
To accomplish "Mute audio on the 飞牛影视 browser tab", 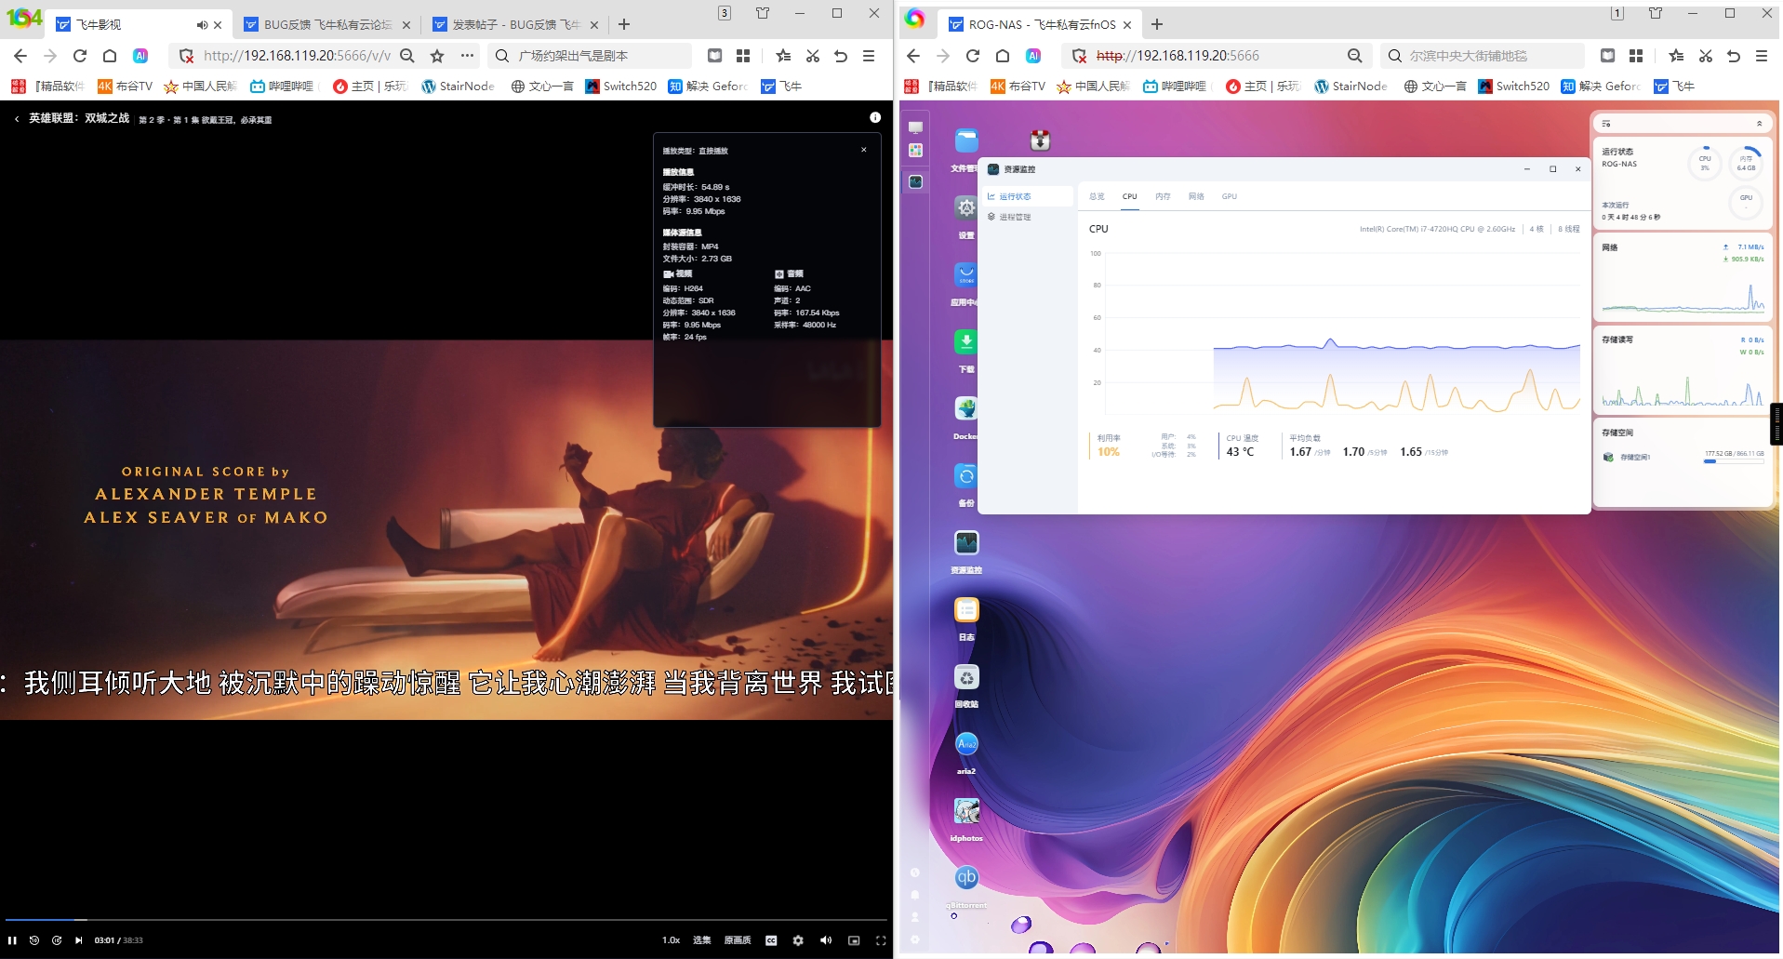I will [x=202, y=25].
